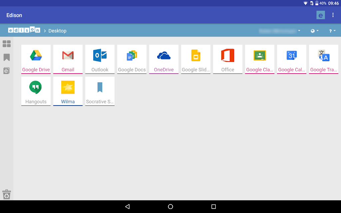Open the Google Docs tile
The width and height of the screenshot is (341, 213).
tap(132, 59)
